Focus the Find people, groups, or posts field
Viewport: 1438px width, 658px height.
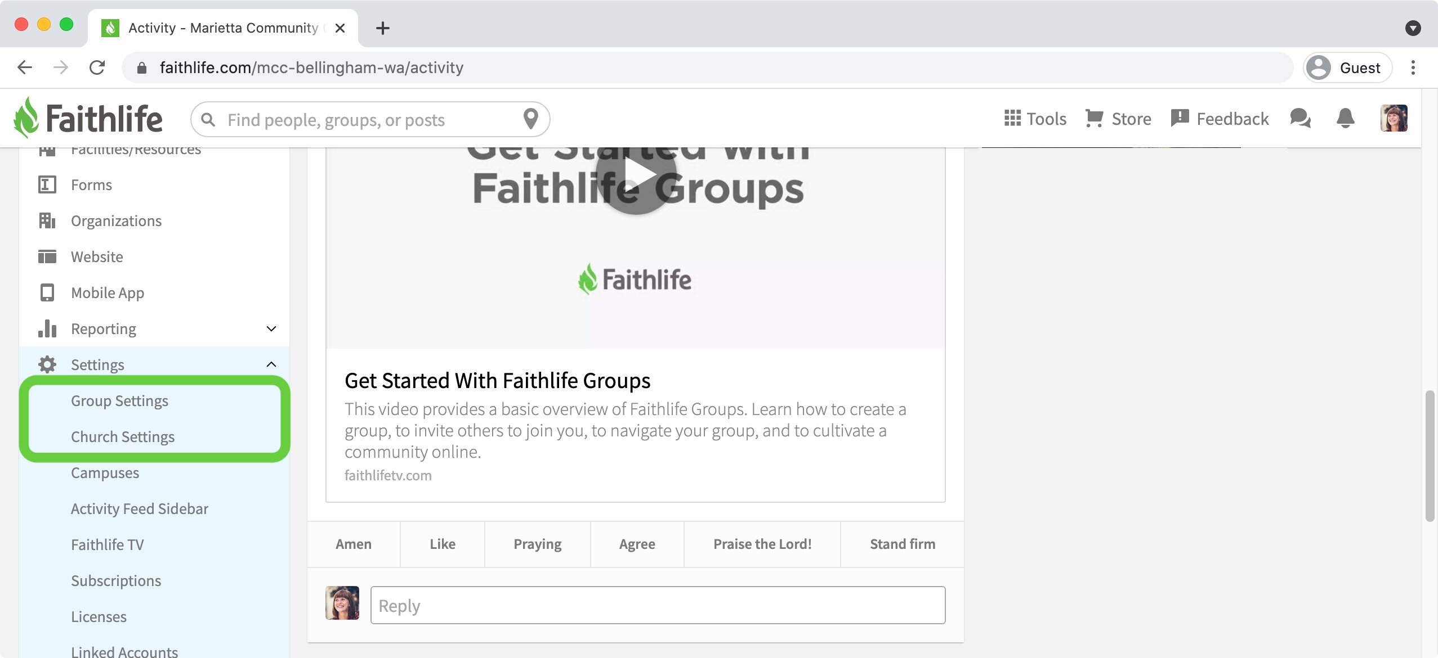click(x=372, y=119)
